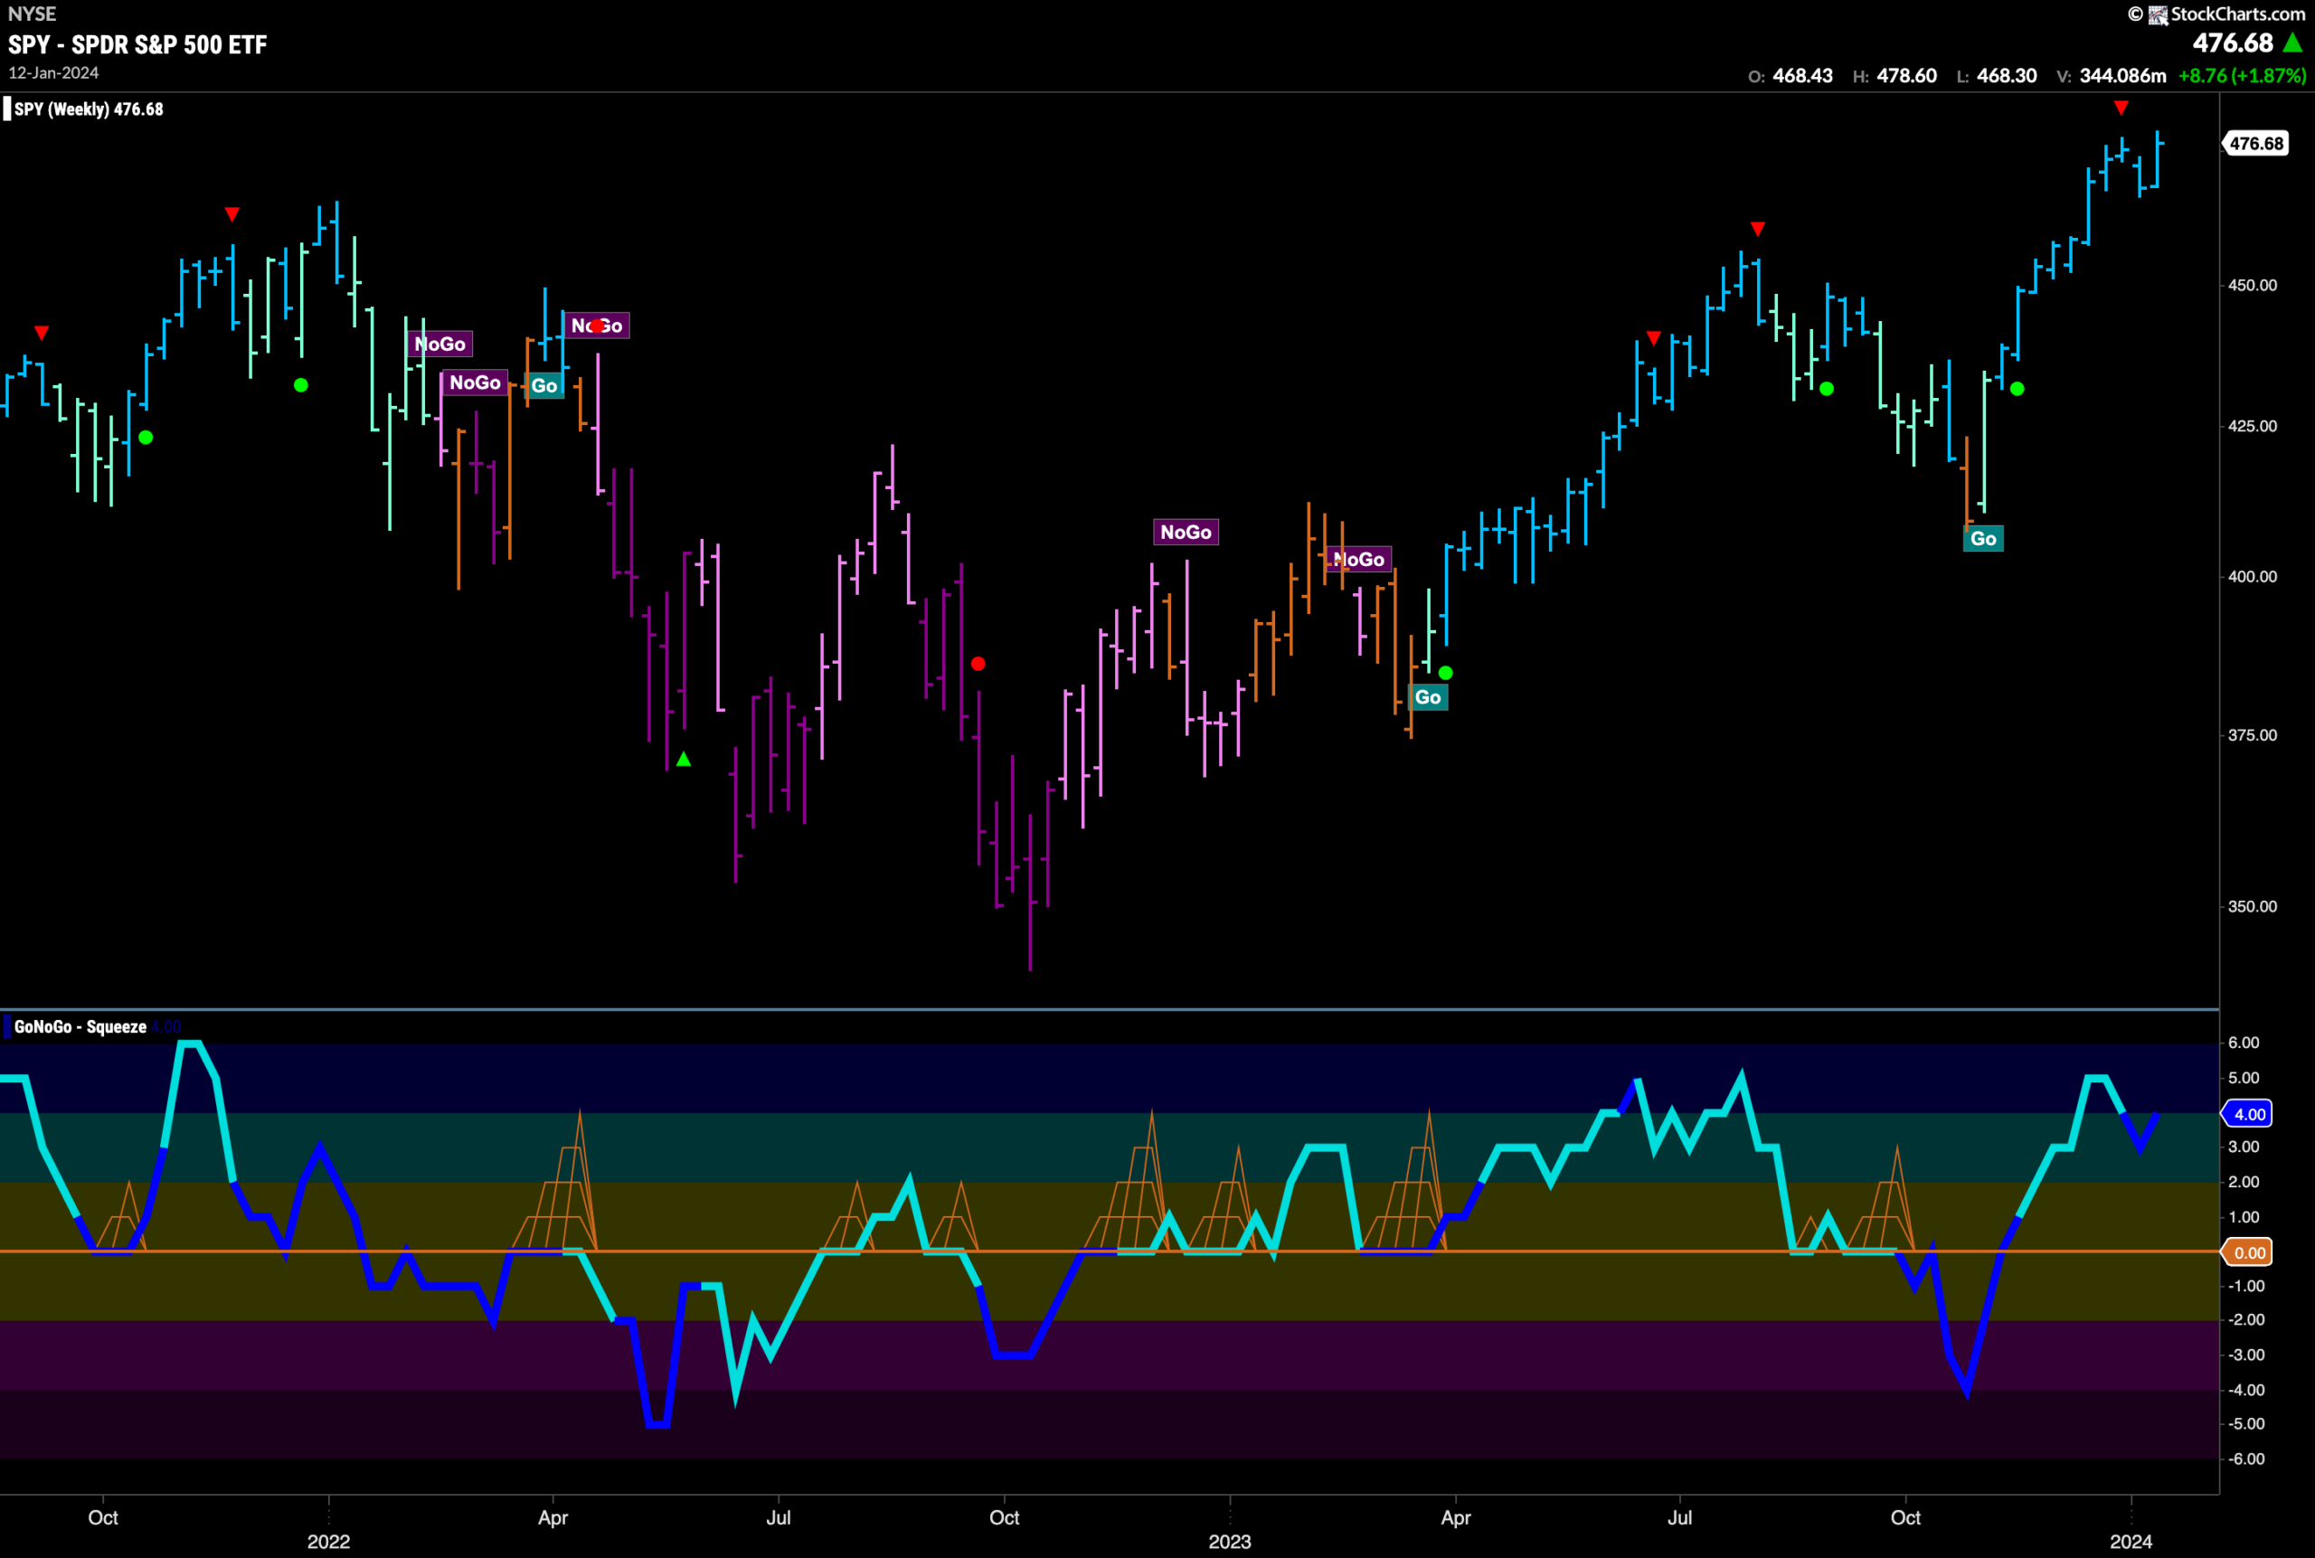Click the NoGo label near January 2023
2315x1558 pixels.
pyautogui.click(x=1186, y=533)
